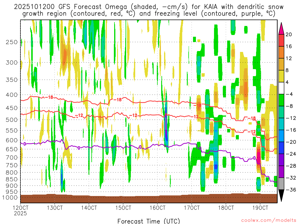Click the colorbar value label -36
The width and height of the screenshot is (299, 224).
tap(291, 190)
